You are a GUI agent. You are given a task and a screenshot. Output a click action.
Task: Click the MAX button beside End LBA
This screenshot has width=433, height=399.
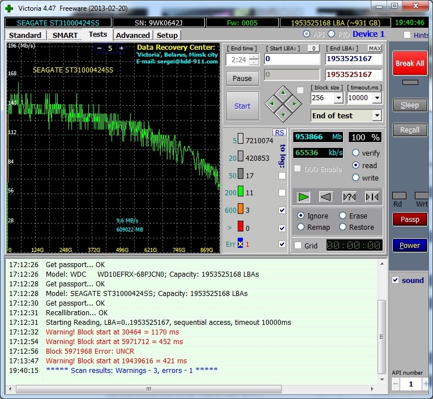click(375, 48)
